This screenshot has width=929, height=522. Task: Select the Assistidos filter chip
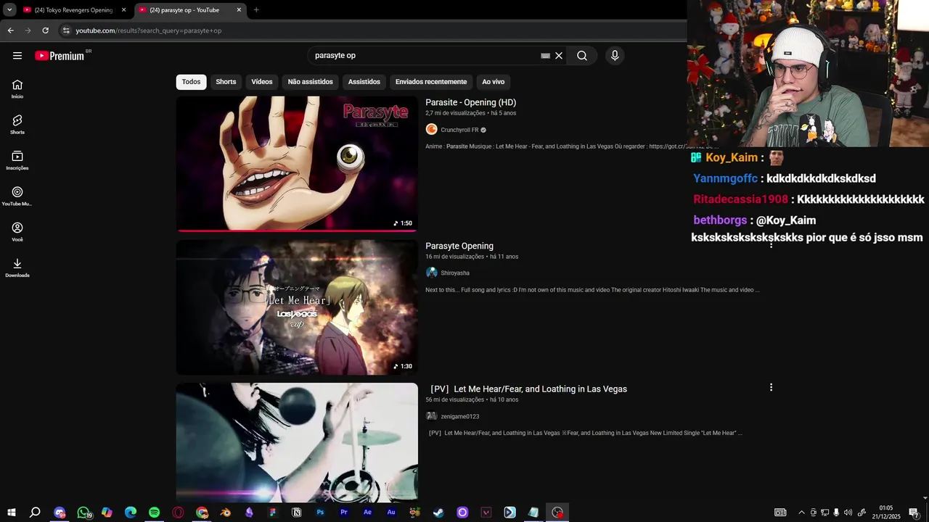point(364,82)
